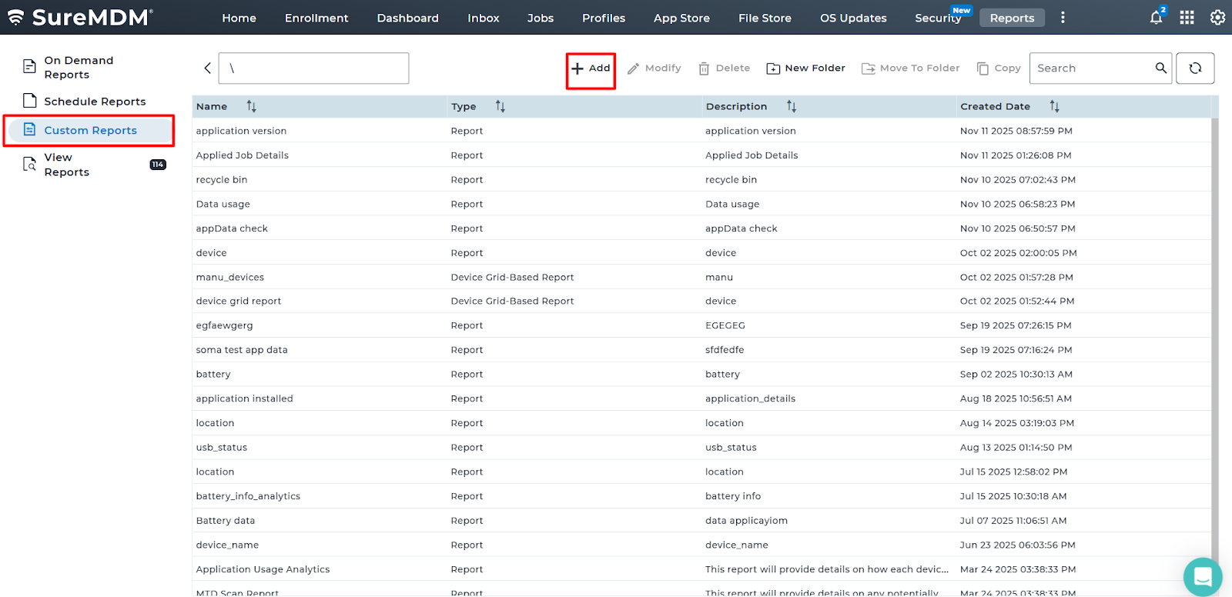1232x597 pixels.
Task: Open Schedule Reports in sidebar
Action: click(x=94, y=102)
